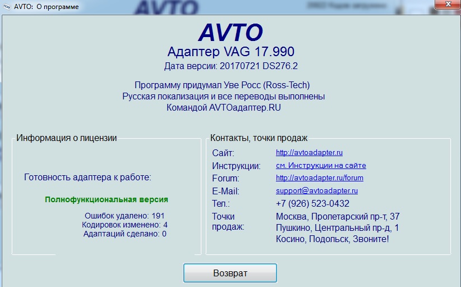
Task: Click 'Русская локализация и все переводы выполнены' text
Action: click(x=223, y=96)
